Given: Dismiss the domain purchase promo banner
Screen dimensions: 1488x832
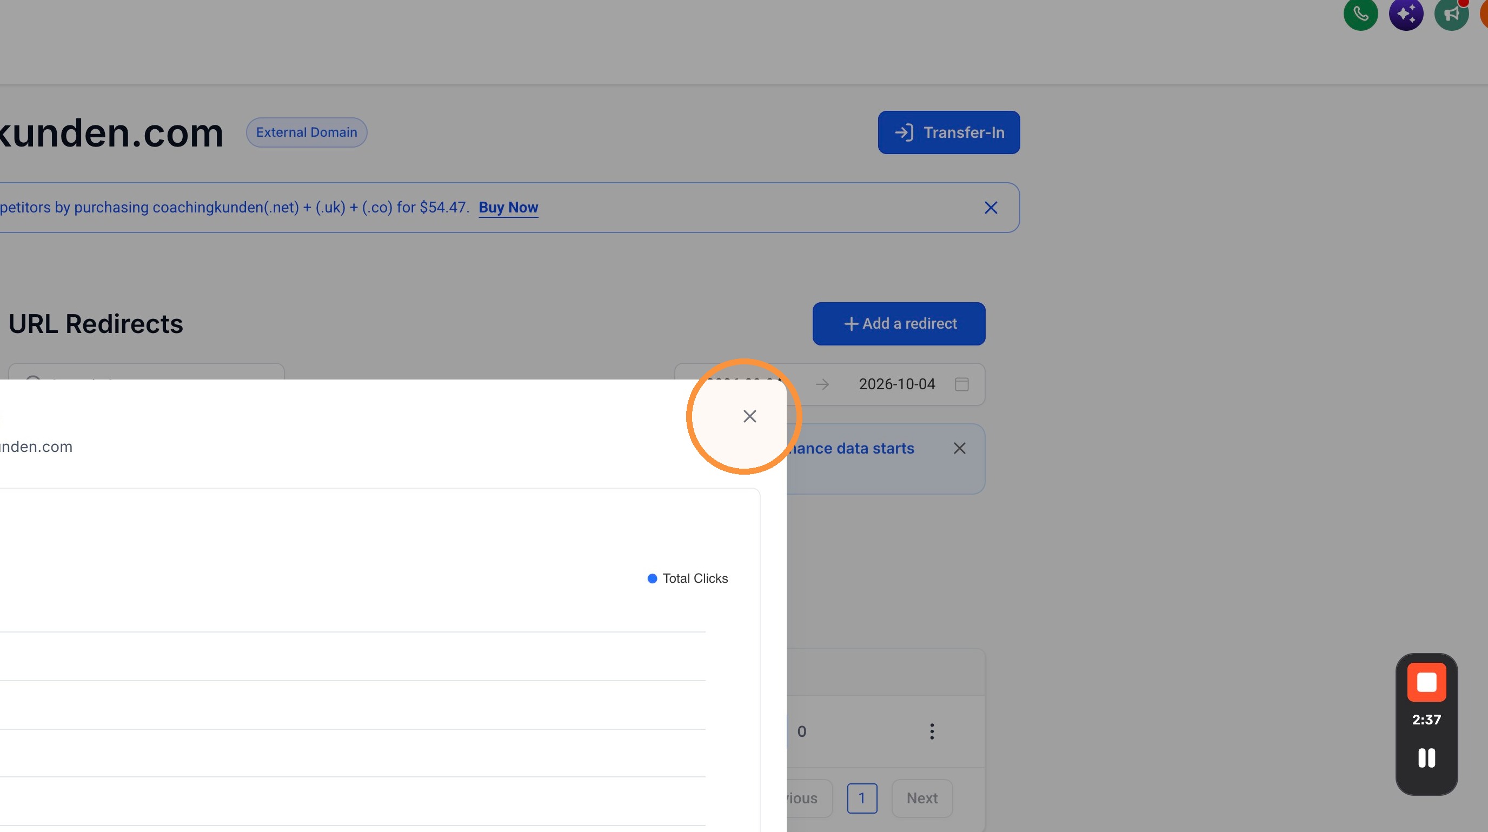Looking at the screenshot, I should click(991, 208).
